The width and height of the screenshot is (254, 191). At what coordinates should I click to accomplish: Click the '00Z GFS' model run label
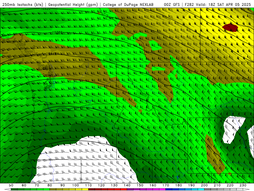(172, 4)
